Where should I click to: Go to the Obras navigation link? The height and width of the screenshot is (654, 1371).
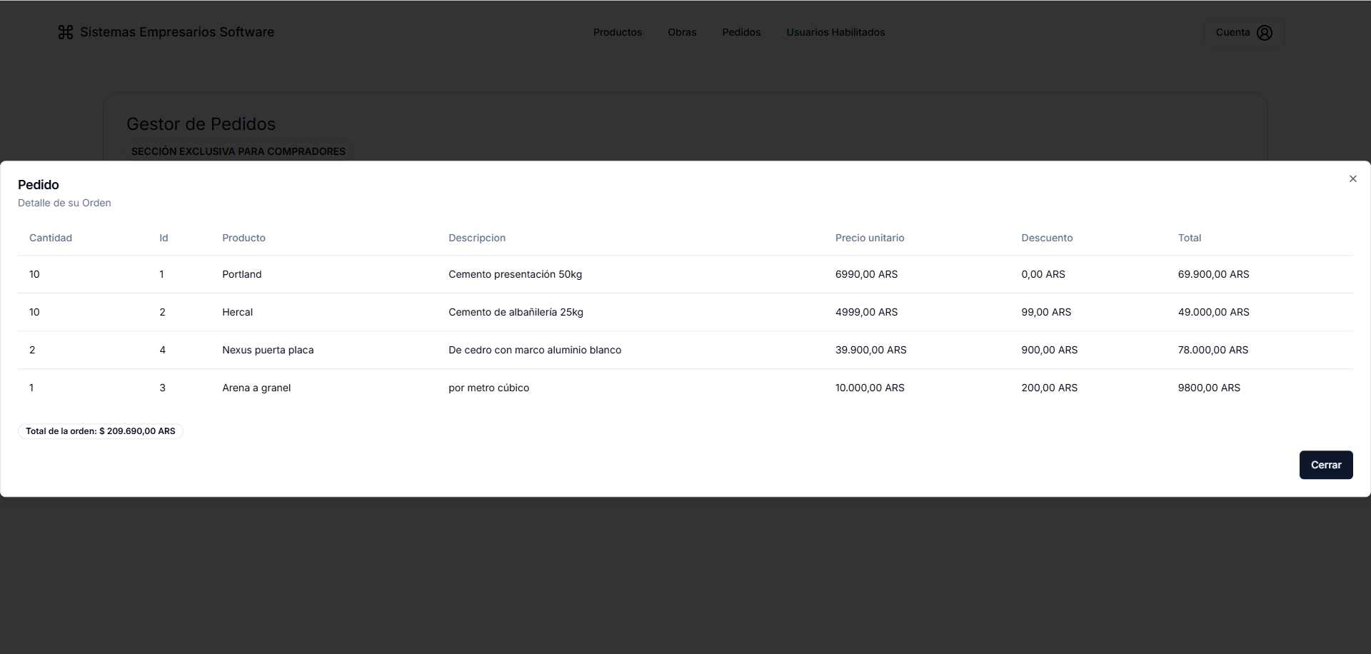(681, 33)
